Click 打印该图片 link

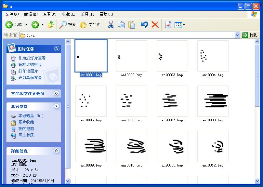pyautogui.click(x=28, y=71)
